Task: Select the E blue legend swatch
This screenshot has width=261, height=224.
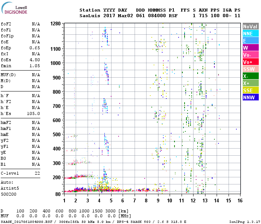Action: tap(251, 41)
